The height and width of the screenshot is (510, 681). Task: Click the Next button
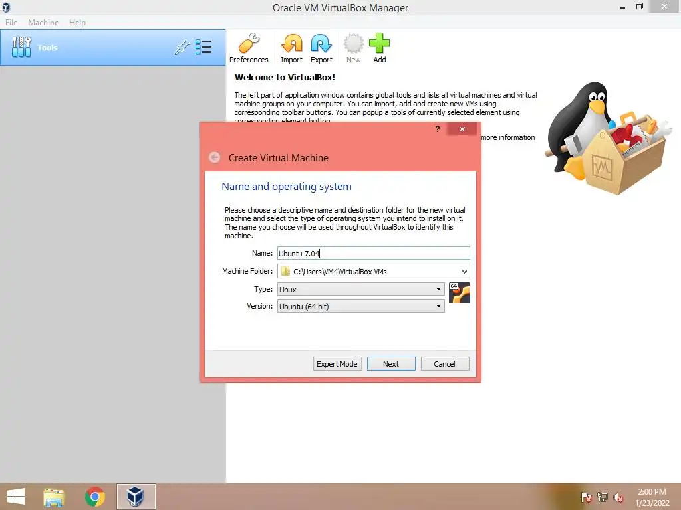(x=391, y=364)
